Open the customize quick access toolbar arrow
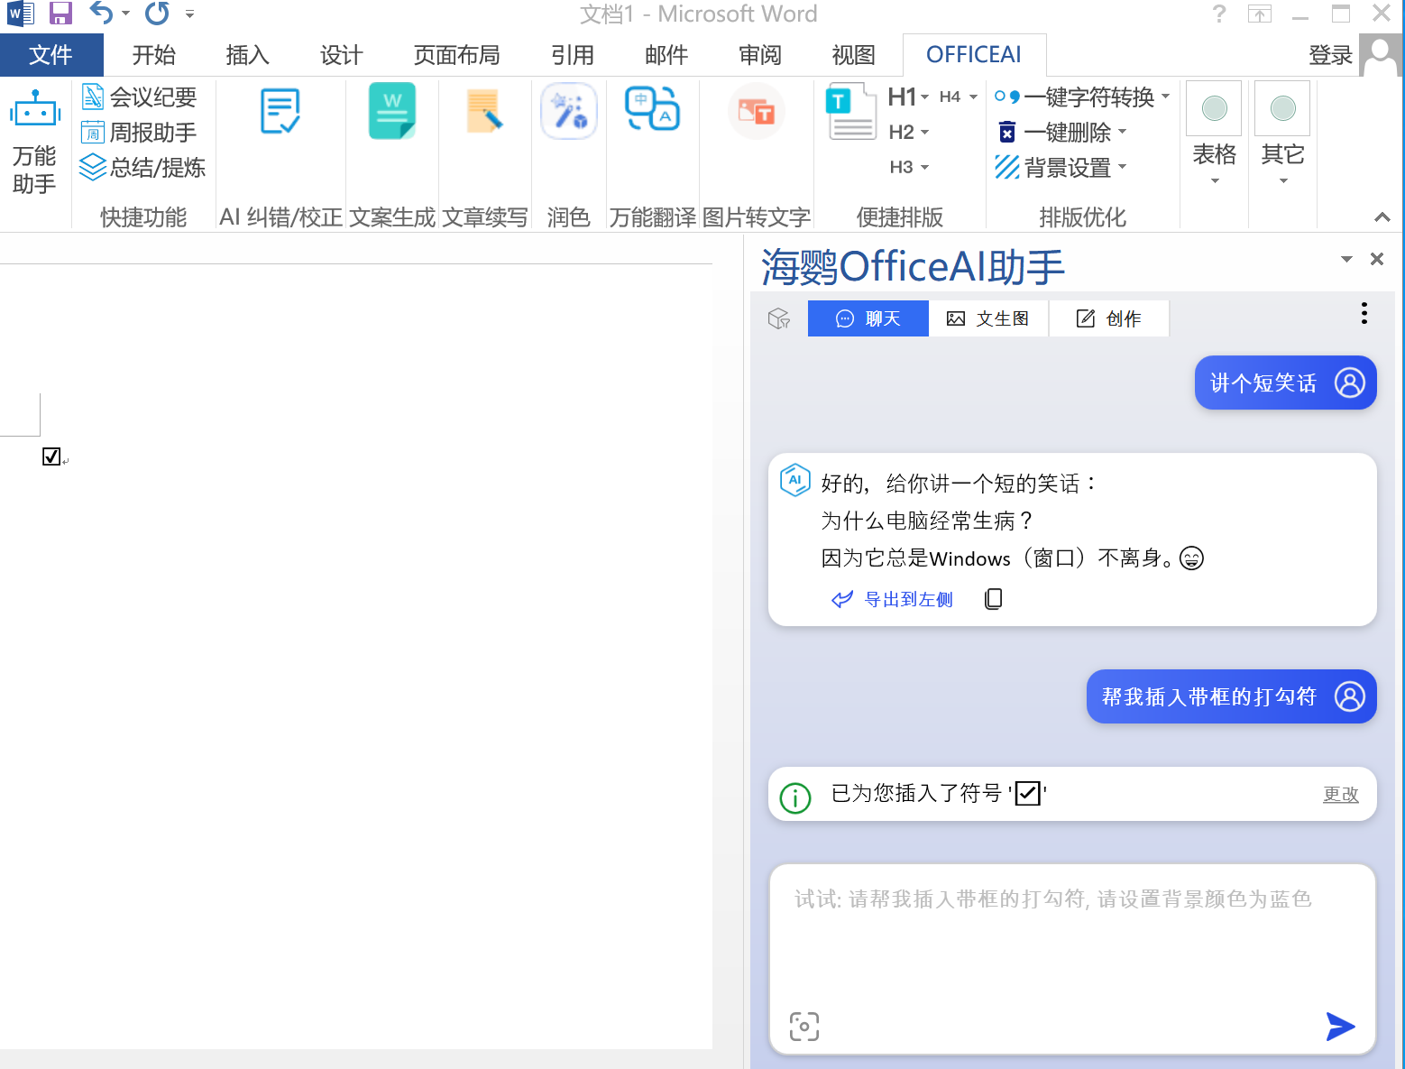The image size is (1405, 1069). [x=189, y=14]
